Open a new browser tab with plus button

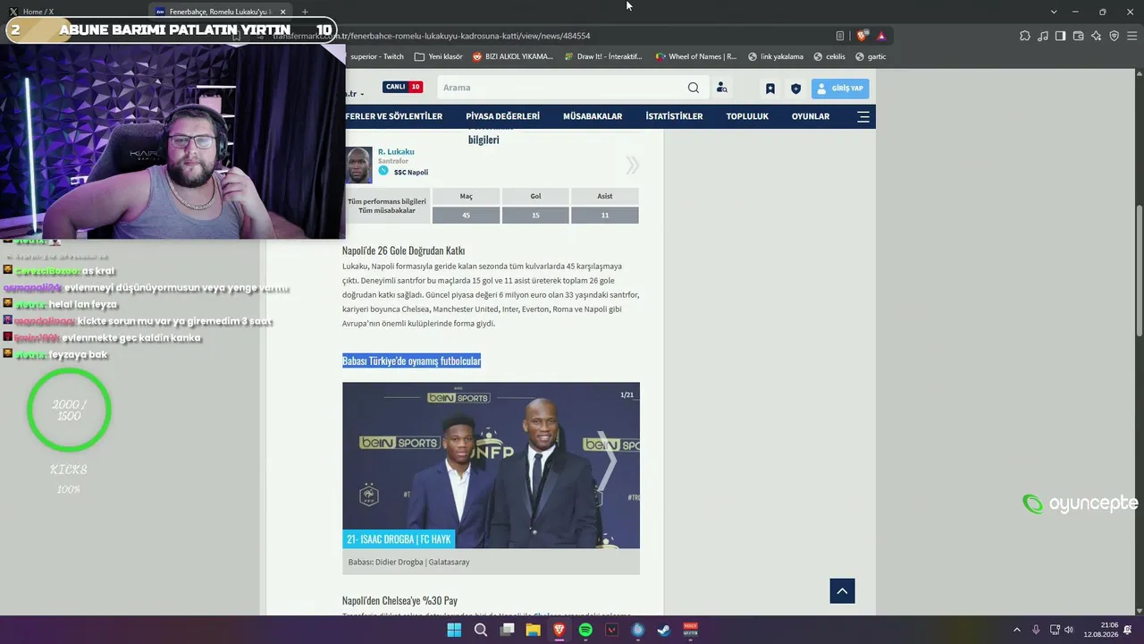305,12
